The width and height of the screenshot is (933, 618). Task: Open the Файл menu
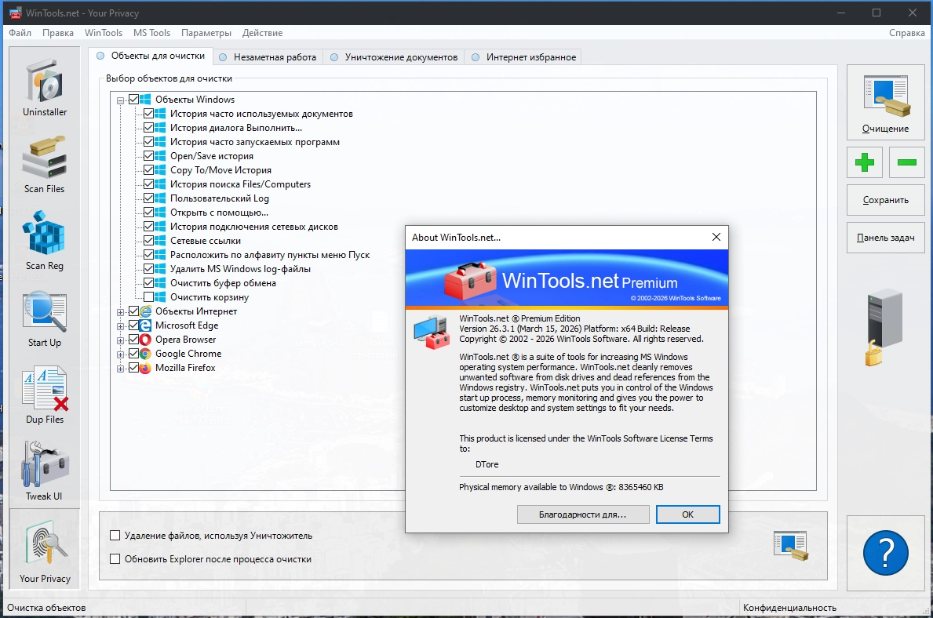(x=20, y=33)
